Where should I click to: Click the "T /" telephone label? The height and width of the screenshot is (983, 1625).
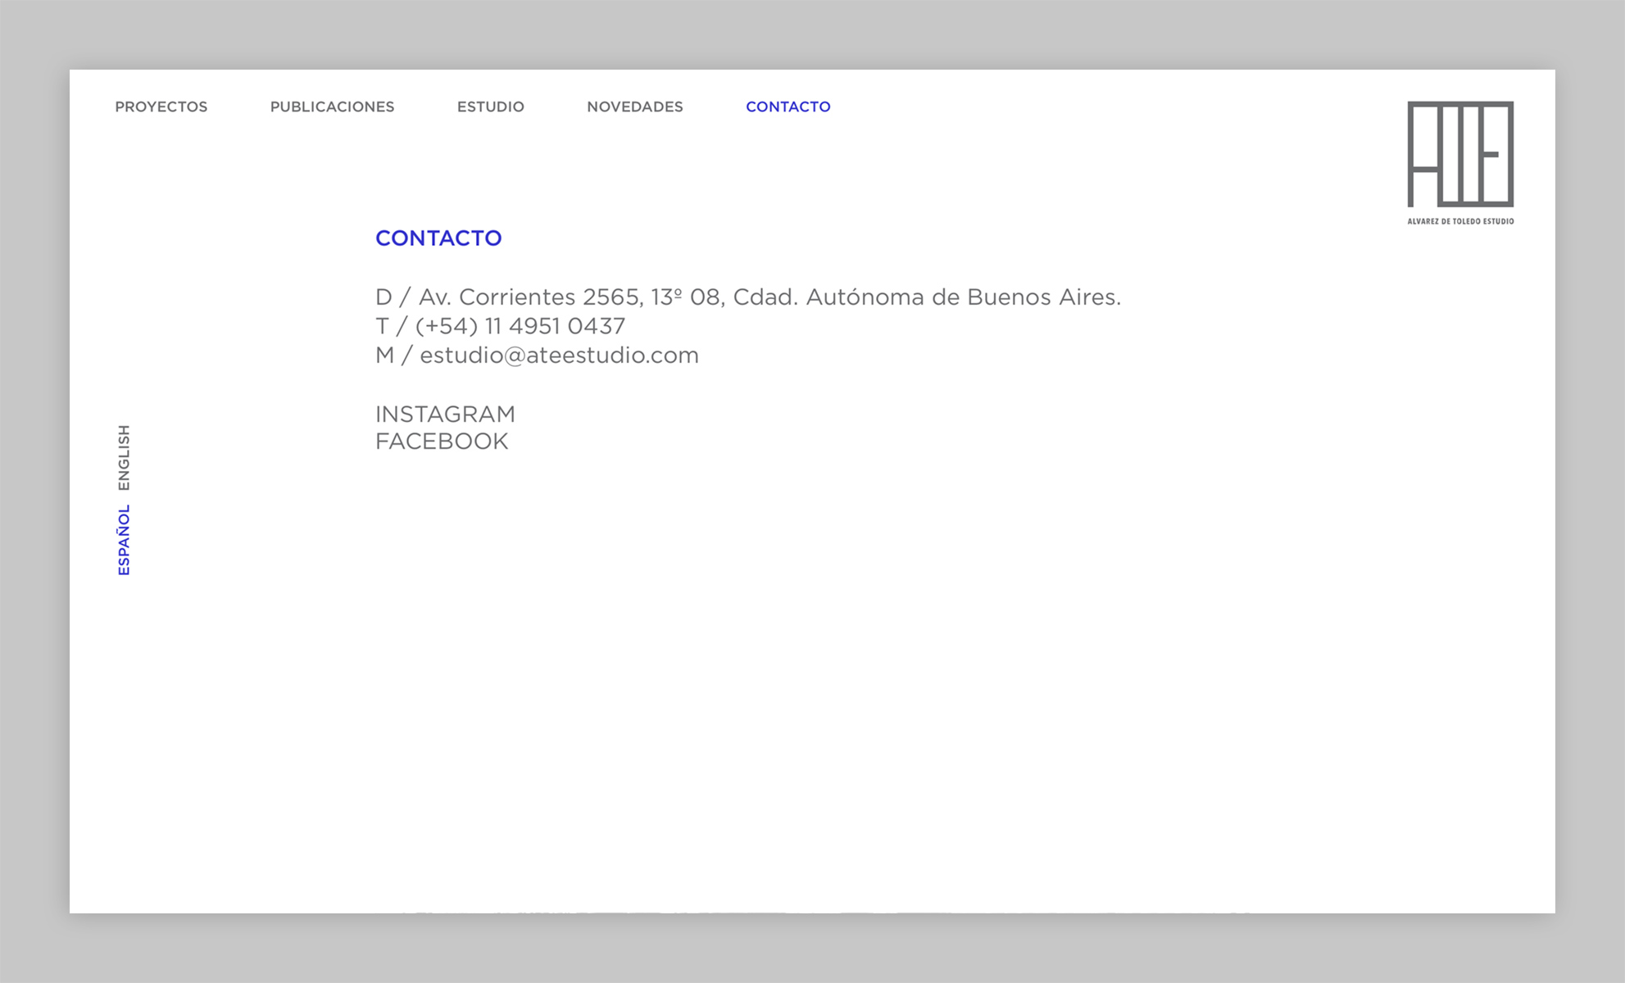[x=390, y=326]
